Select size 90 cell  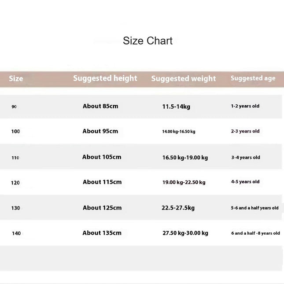[14, 107]
